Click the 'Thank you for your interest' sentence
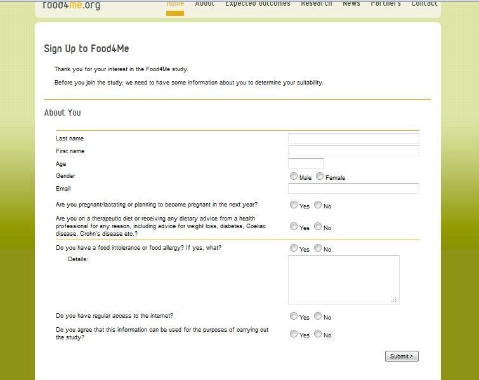The height and width of the screenshot is (380, 479). [121, 69]
